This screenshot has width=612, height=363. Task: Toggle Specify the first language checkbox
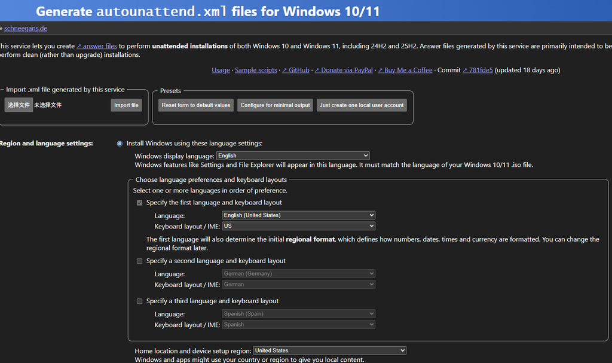[139, 203]
